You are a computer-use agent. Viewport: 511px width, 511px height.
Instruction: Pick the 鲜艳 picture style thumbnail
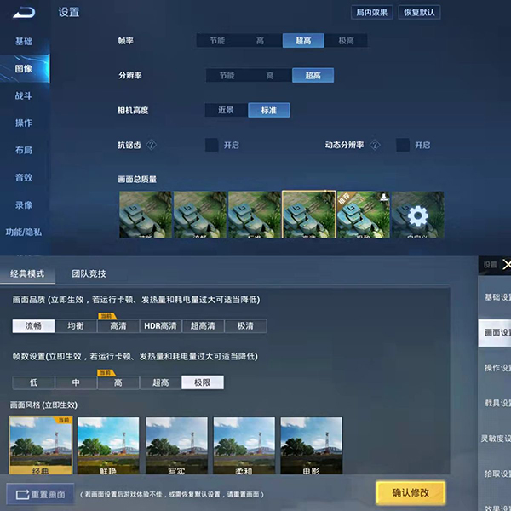[108, 446]
